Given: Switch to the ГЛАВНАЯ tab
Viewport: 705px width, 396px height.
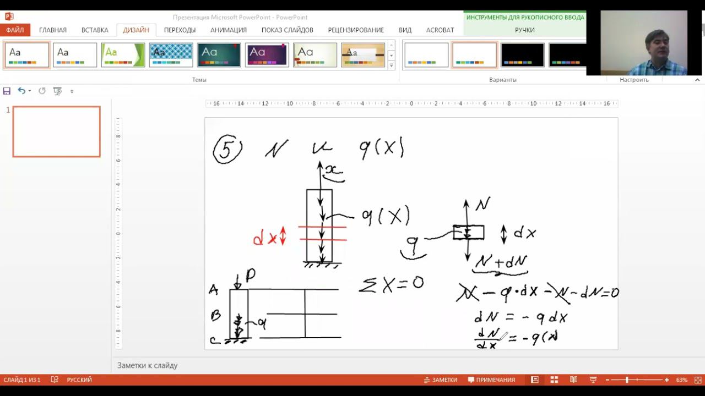Looking at the screenshot, I should pyautogui.click(x=53, y=30).
